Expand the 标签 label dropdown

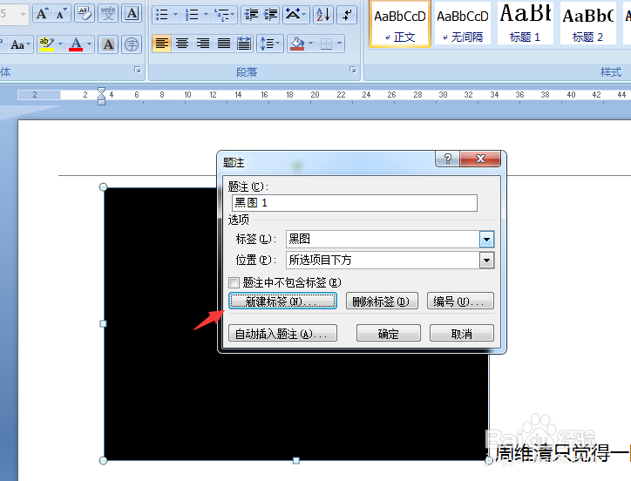pyautogui.click(x=486, y=240)
